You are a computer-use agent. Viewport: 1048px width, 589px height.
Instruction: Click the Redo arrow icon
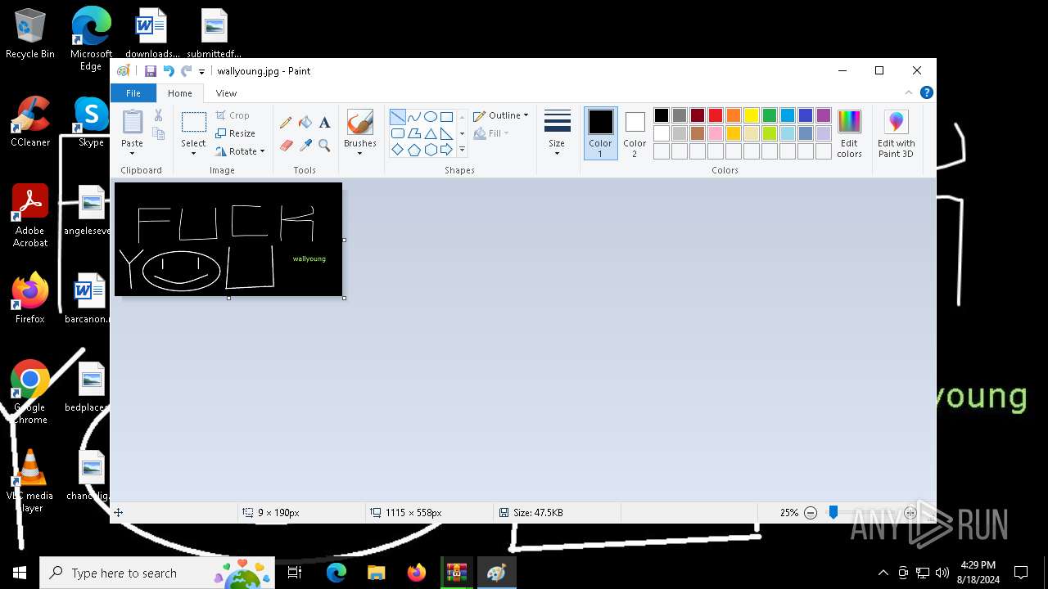[x=187, y=71]
